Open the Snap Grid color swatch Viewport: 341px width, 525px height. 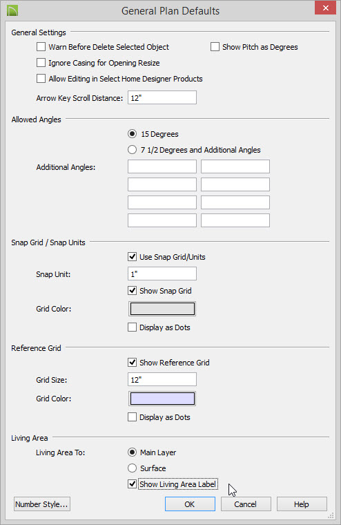pyautogui.click(x=162, y=309)
